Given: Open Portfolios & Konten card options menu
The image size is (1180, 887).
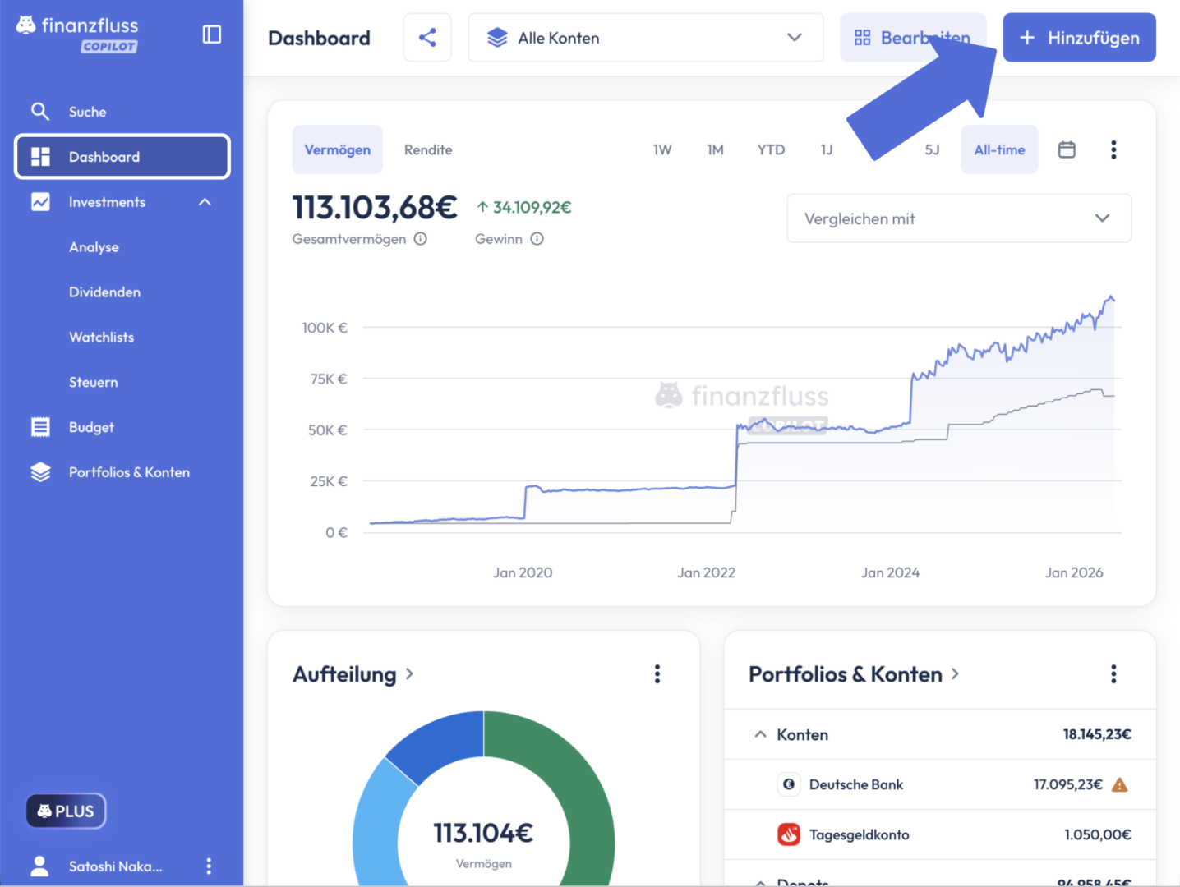Looking at the screenshot, I should [1113, 674].
